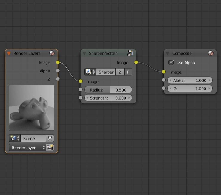Click the monkey render preview thumbnail

pyautogui.click(x=32, y=108)
